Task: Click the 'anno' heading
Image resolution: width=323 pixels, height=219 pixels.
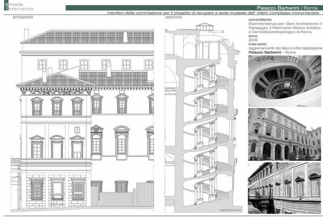Action: [253, 36]
